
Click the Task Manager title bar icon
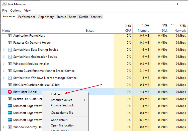(x=5, y=4)
